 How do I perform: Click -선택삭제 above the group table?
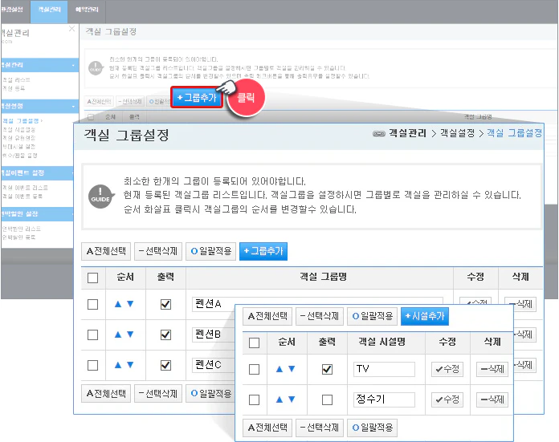click(158, 251)
